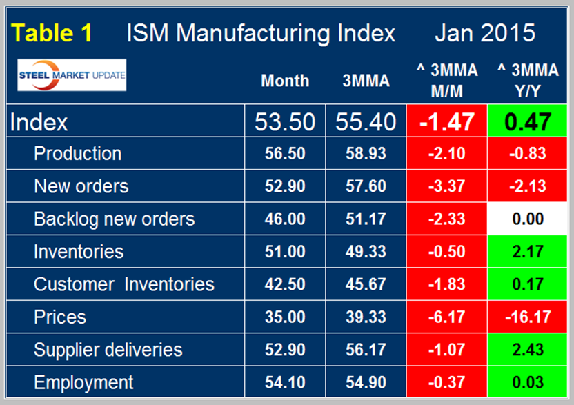Click the Supplier deliveries row label
The image size is (574, 405).
pyautogui.click(x=108, y=350)
